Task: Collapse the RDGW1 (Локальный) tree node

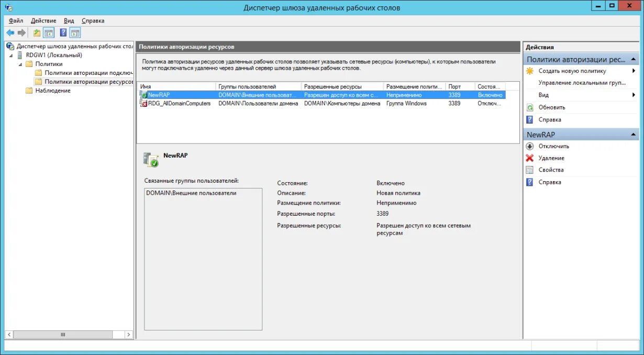Action: [12, 56]
